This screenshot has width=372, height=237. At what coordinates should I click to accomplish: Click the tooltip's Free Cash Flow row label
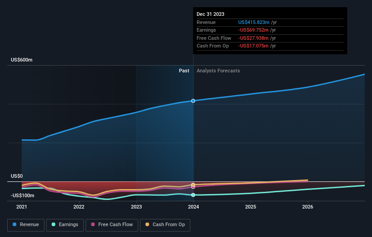[214, 38]
